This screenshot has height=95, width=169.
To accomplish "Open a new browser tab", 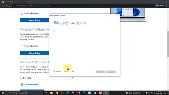I will click(x=30, y=2).
